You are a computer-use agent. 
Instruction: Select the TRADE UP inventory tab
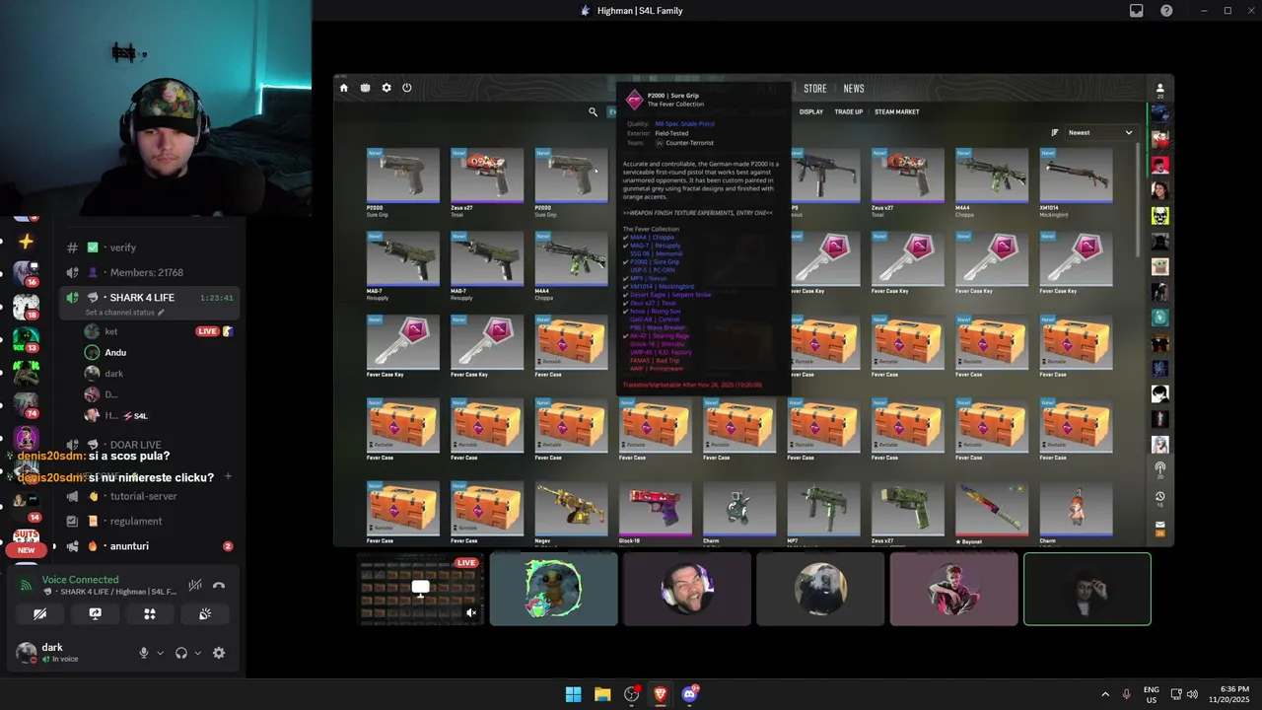point(849,111)
